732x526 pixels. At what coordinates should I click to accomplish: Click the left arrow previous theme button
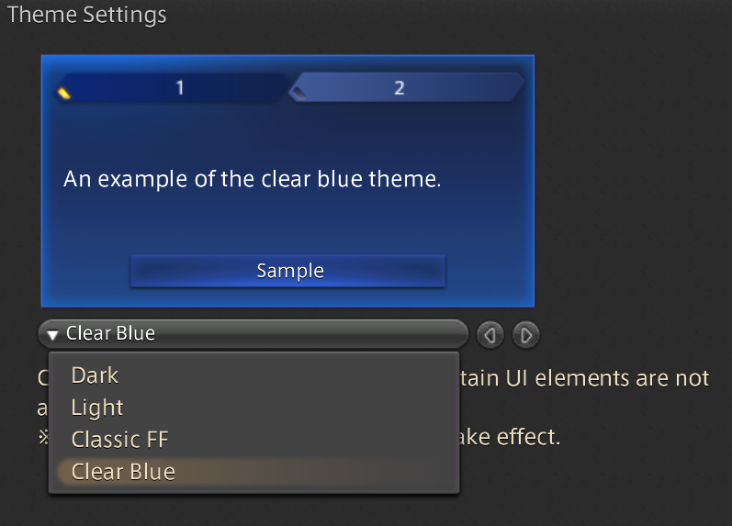(x=490, y=335)
